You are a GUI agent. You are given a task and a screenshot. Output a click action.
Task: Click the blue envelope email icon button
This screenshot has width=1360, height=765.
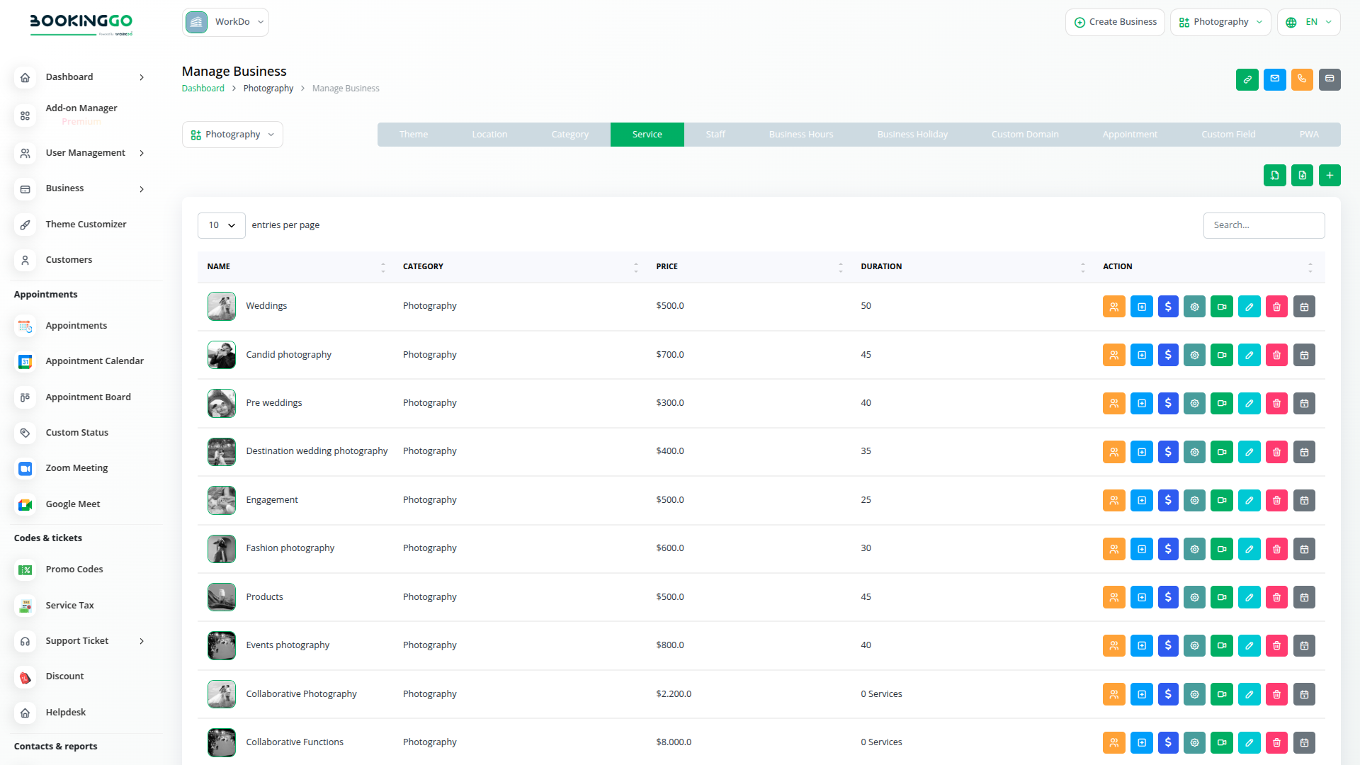(x=1274, y=79)
